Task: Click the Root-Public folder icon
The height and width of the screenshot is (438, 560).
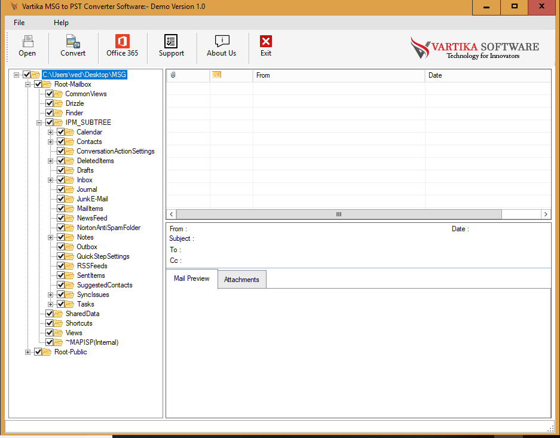Action: click(x=47, y=352)
